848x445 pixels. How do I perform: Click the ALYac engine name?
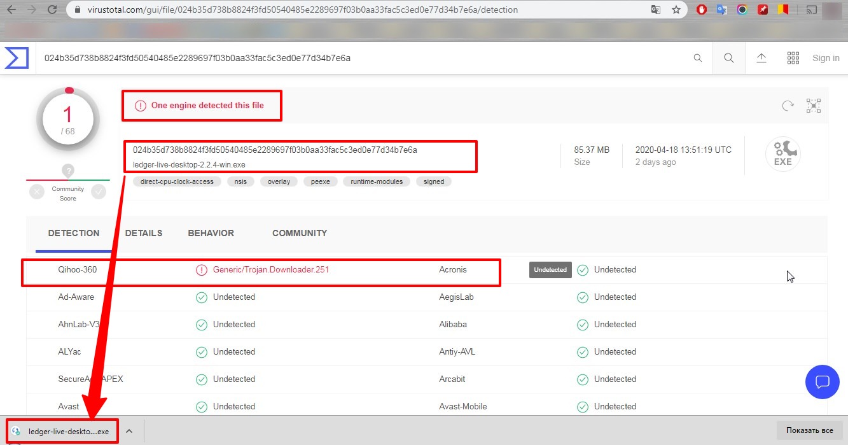69,352
